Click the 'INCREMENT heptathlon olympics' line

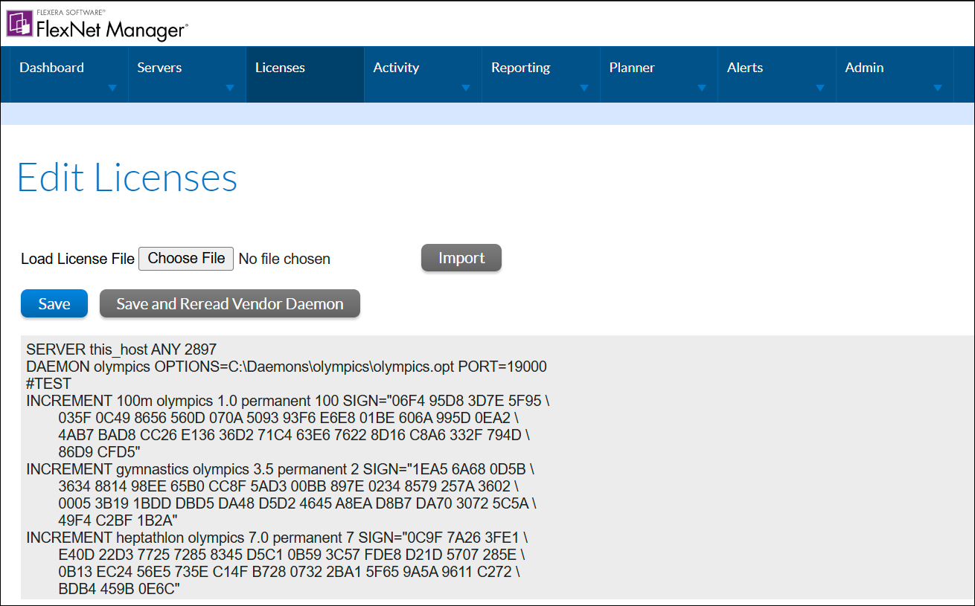coord(278,537)
